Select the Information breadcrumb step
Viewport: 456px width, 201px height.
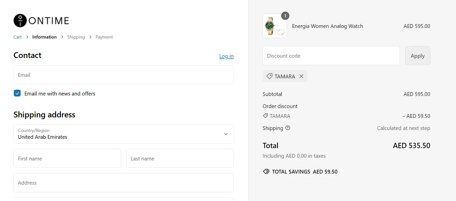tap(45, 37)
